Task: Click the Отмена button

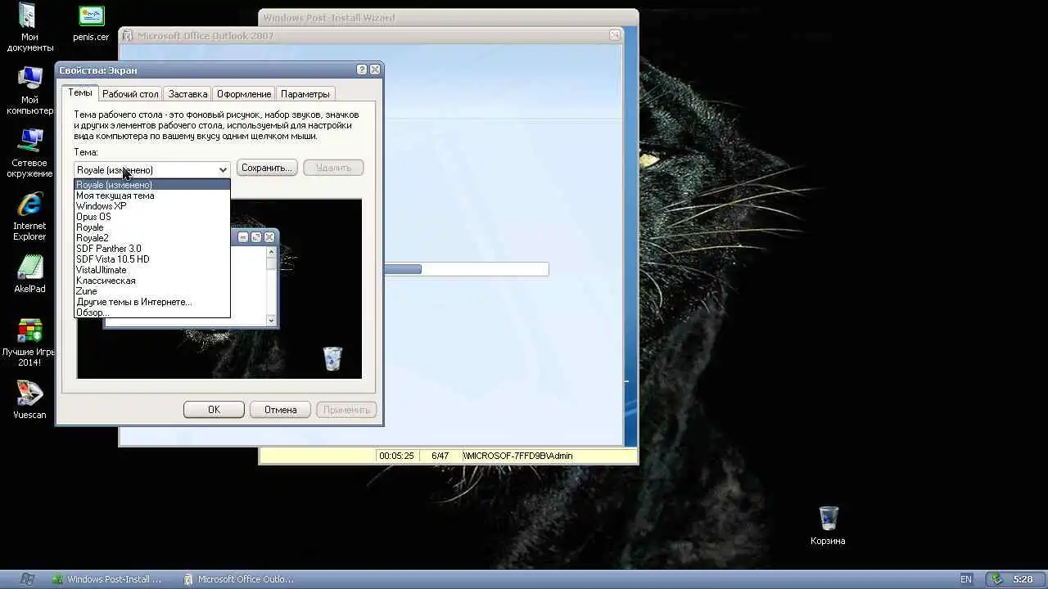Action: [280, 410]
